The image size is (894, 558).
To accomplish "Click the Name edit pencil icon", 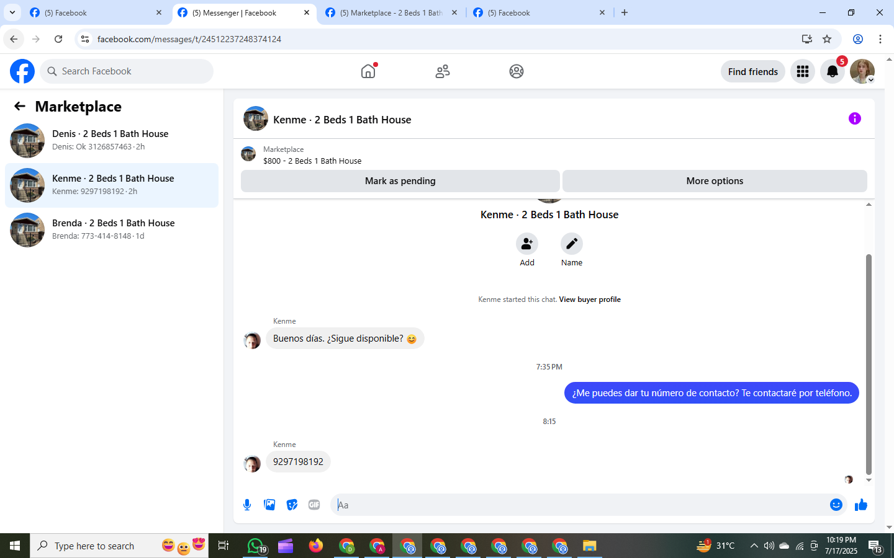I will coord(572,244).
